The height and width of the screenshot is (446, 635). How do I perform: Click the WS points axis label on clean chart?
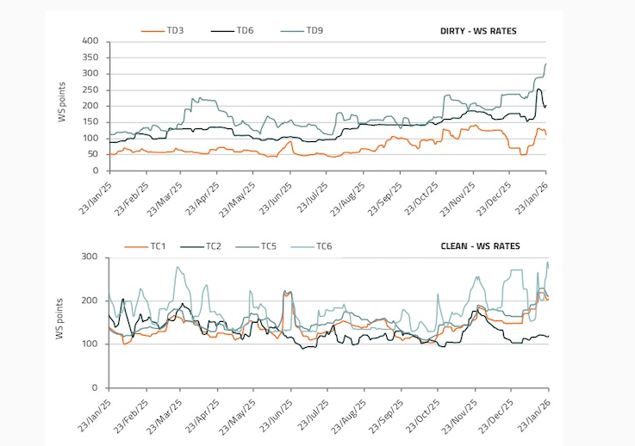tap(63, 320)
